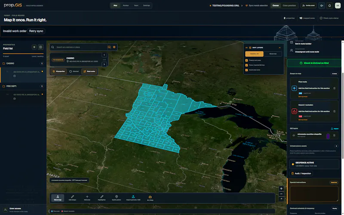Expand the Testing/Founding Org. chevron
This screenshot has height=215, width=344.
point(242,6)
